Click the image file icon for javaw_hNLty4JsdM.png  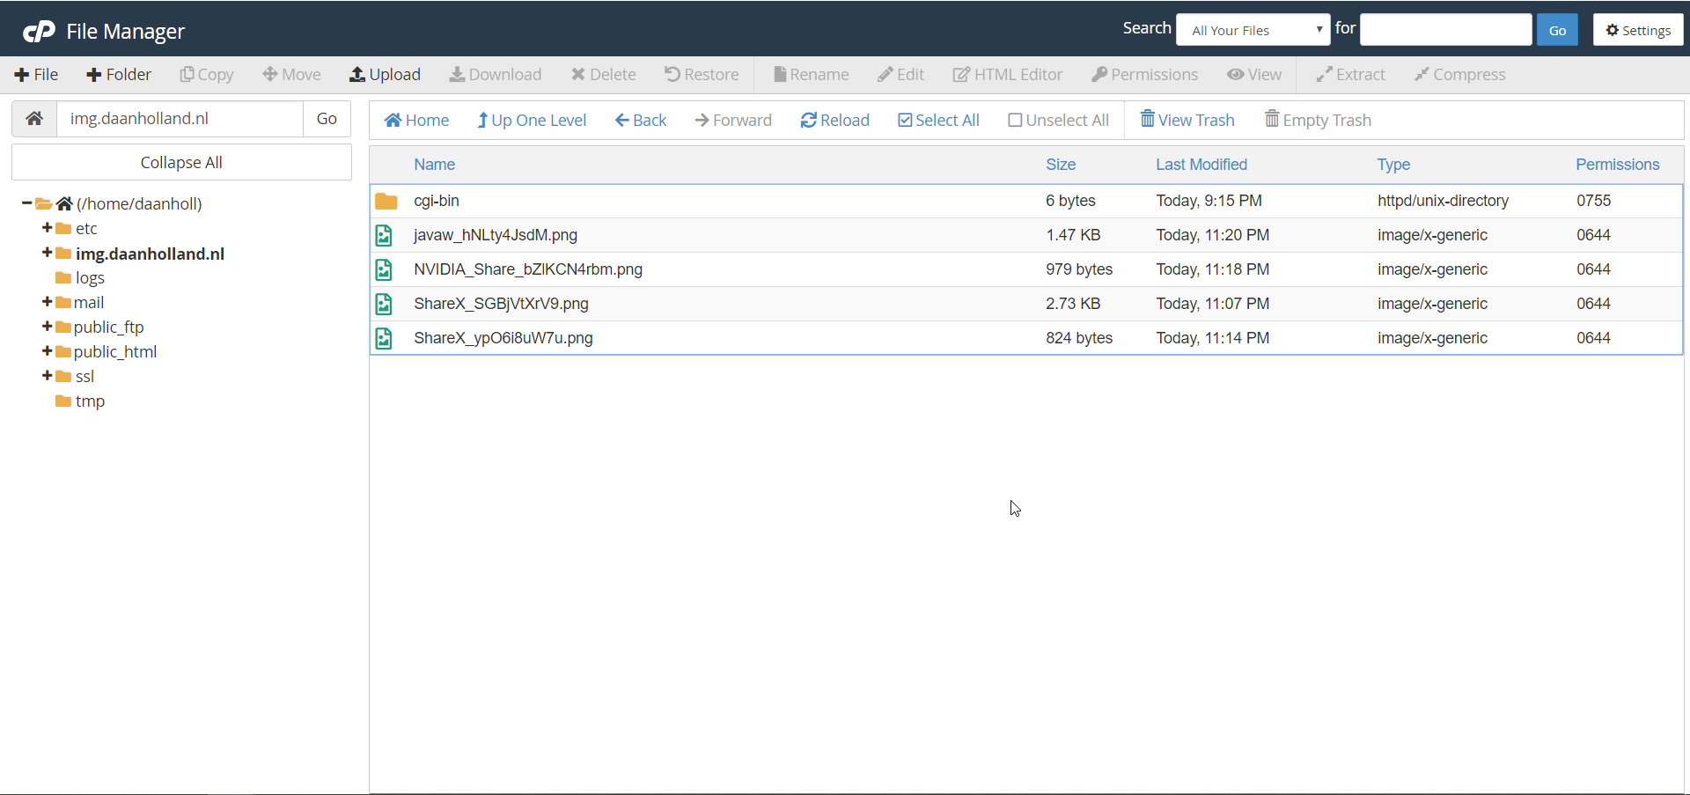(384, 235)
